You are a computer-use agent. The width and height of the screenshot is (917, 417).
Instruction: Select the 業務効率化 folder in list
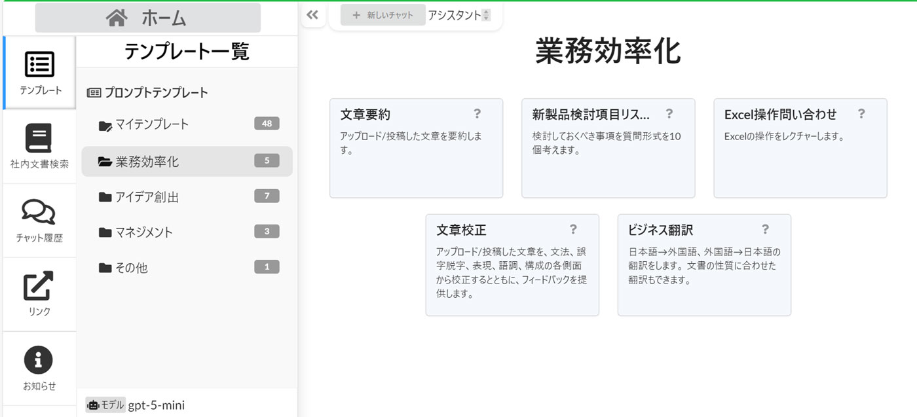click(147, 161)
